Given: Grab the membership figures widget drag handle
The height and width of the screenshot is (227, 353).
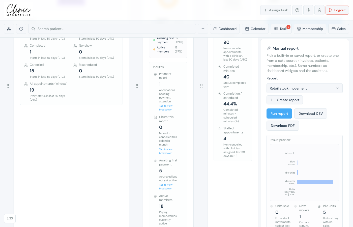Looking at the screenshot, I should 137,86.
